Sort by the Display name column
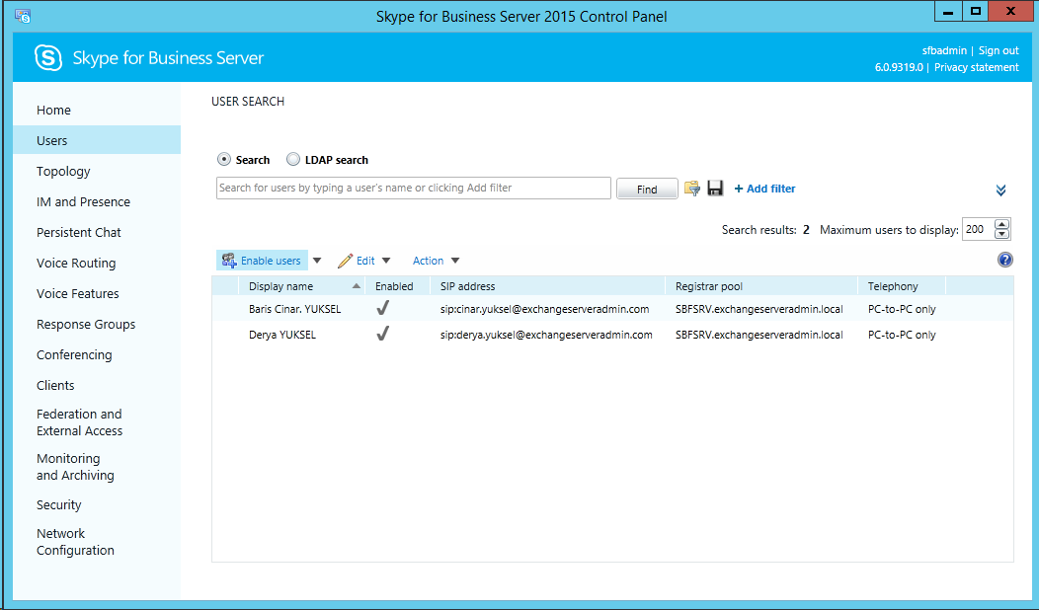This screenshot has width=1039, height=610. 301,286
